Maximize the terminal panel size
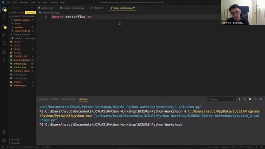The height and width of the screenshot is (149, 265). [x=255, y=99]
